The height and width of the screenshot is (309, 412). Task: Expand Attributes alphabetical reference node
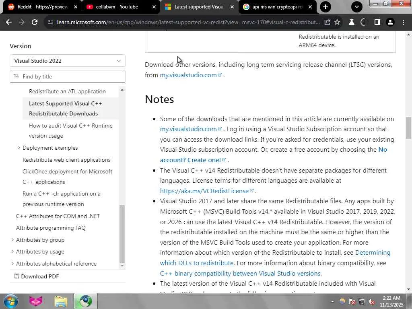pyautogui.click(x=12, y=263)
